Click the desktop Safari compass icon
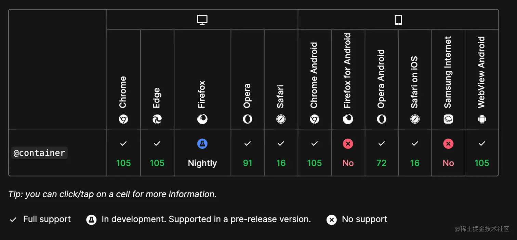 pos(281,119)
